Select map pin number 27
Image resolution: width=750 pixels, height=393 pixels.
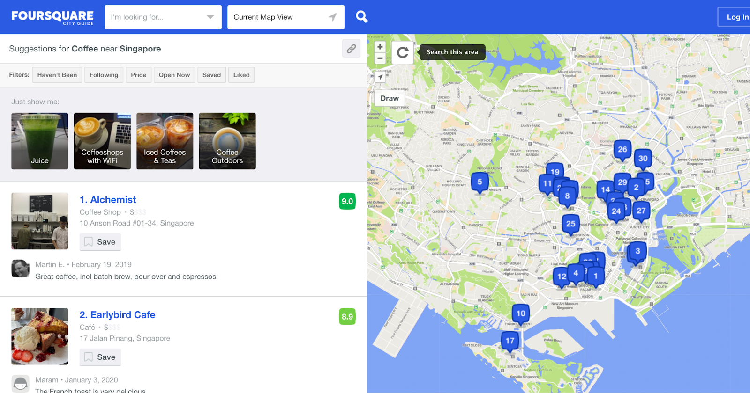(x=641, y=211)
